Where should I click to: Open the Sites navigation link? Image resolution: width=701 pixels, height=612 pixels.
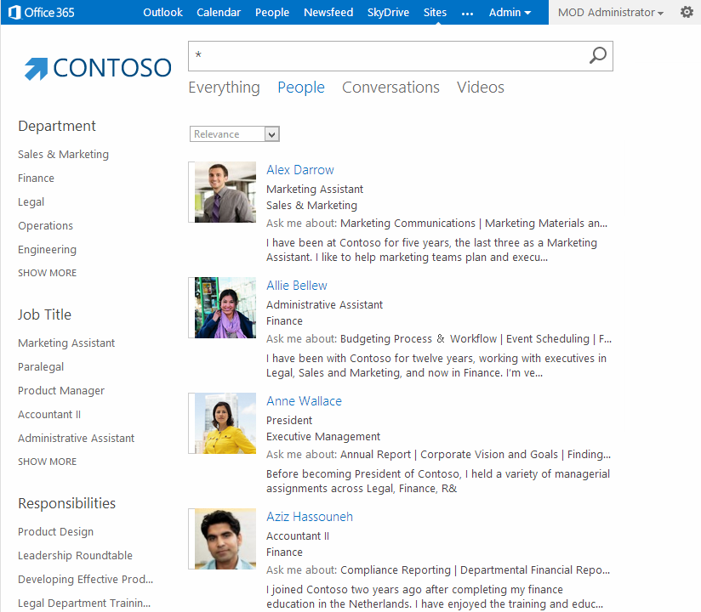[435, 13]
